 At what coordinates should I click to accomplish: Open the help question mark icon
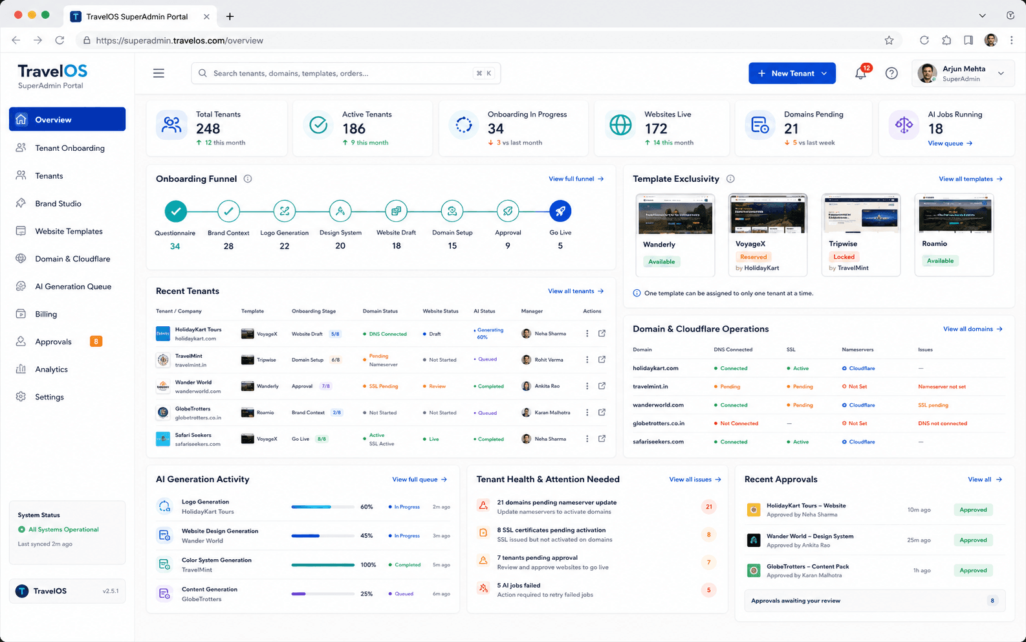tap(891, 73)
